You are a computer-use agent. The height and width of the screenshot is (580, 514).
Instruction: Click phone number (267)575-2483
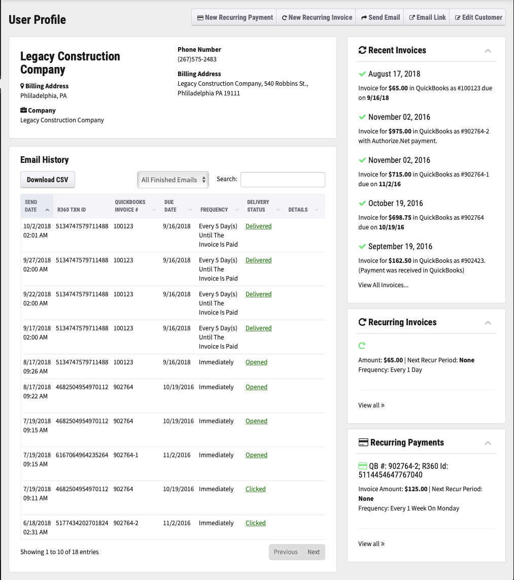click(x=197, y=59)
